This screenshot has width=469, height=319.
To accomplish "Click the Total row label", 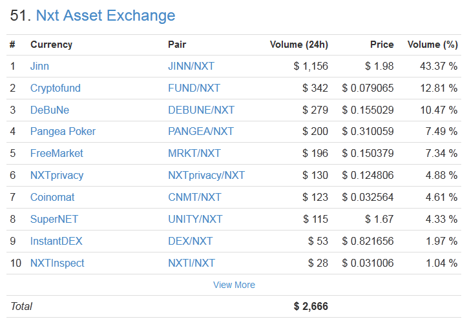I will pyautogui.click(x=21, y=307).
